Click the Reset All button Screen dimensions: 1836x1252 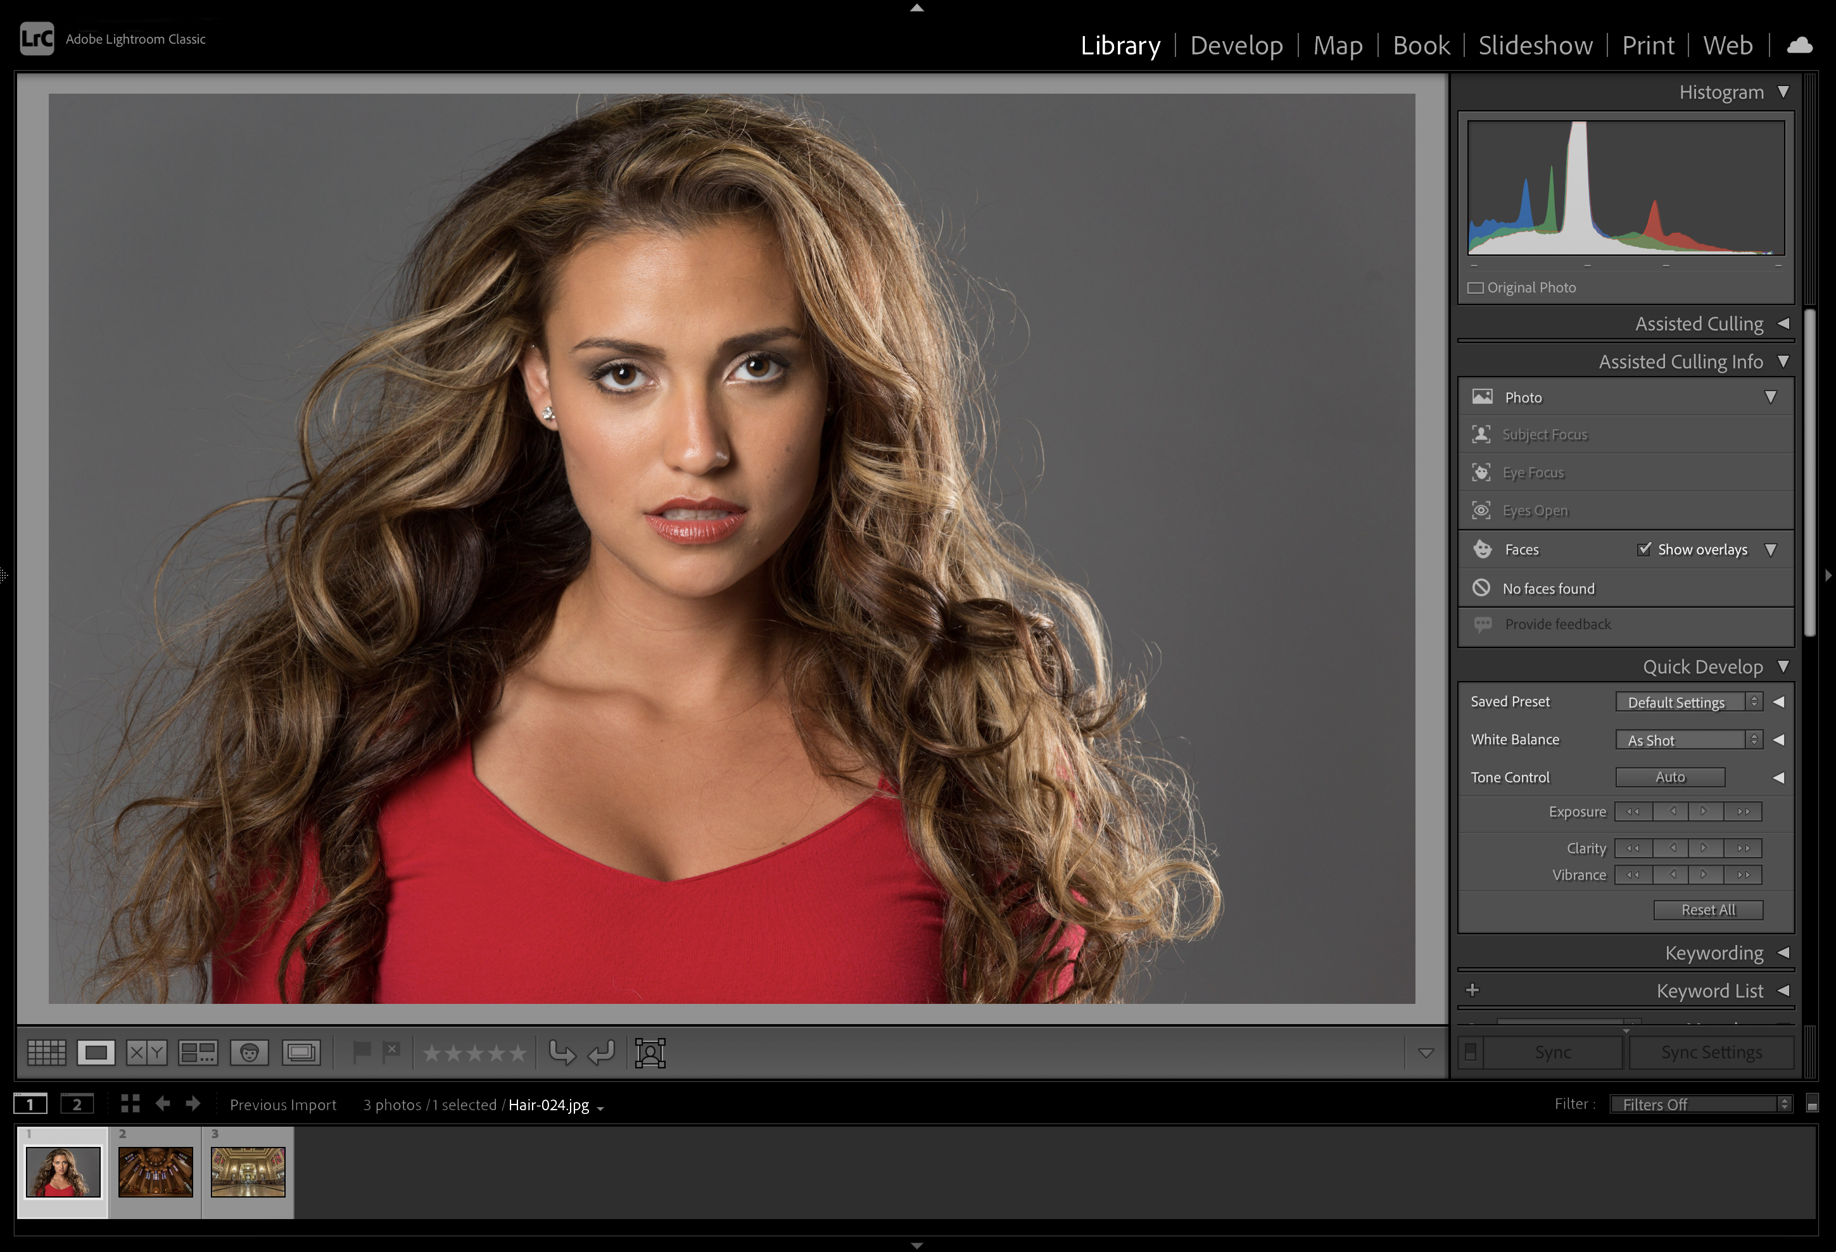tap(1708, 910)
